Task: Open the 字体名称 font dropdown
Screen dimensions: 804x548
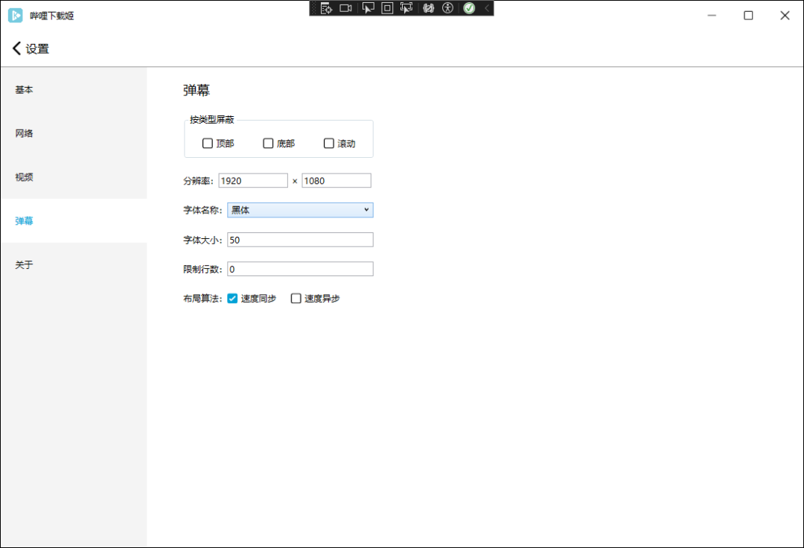Action: point(300,210)
